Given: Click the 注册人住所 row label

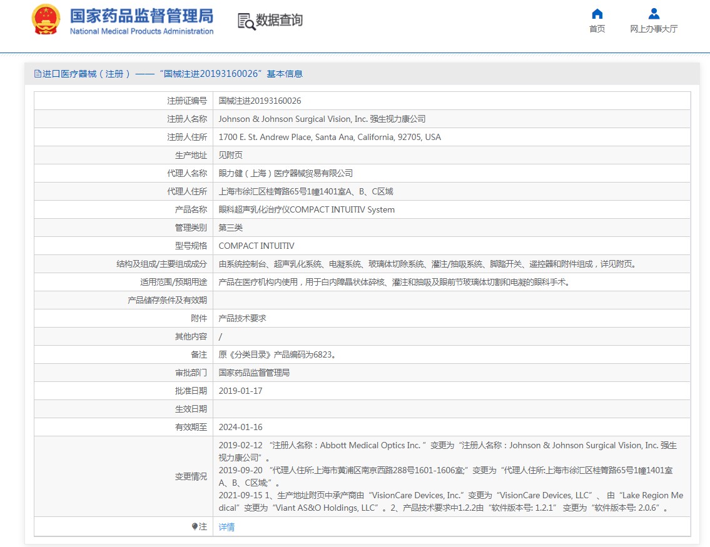Looking at the screenshot, I should tap(187, 137).
